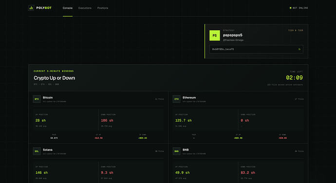Click Bitcoin if-down value +$65.43

[143, 138]
